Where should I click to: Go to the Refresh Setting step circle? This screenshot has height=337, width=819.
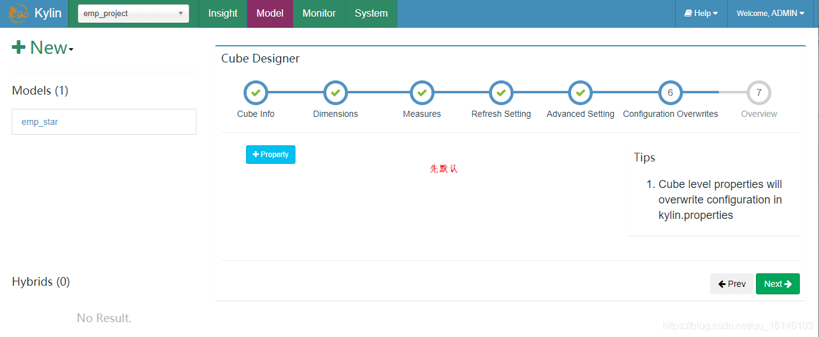501,93
